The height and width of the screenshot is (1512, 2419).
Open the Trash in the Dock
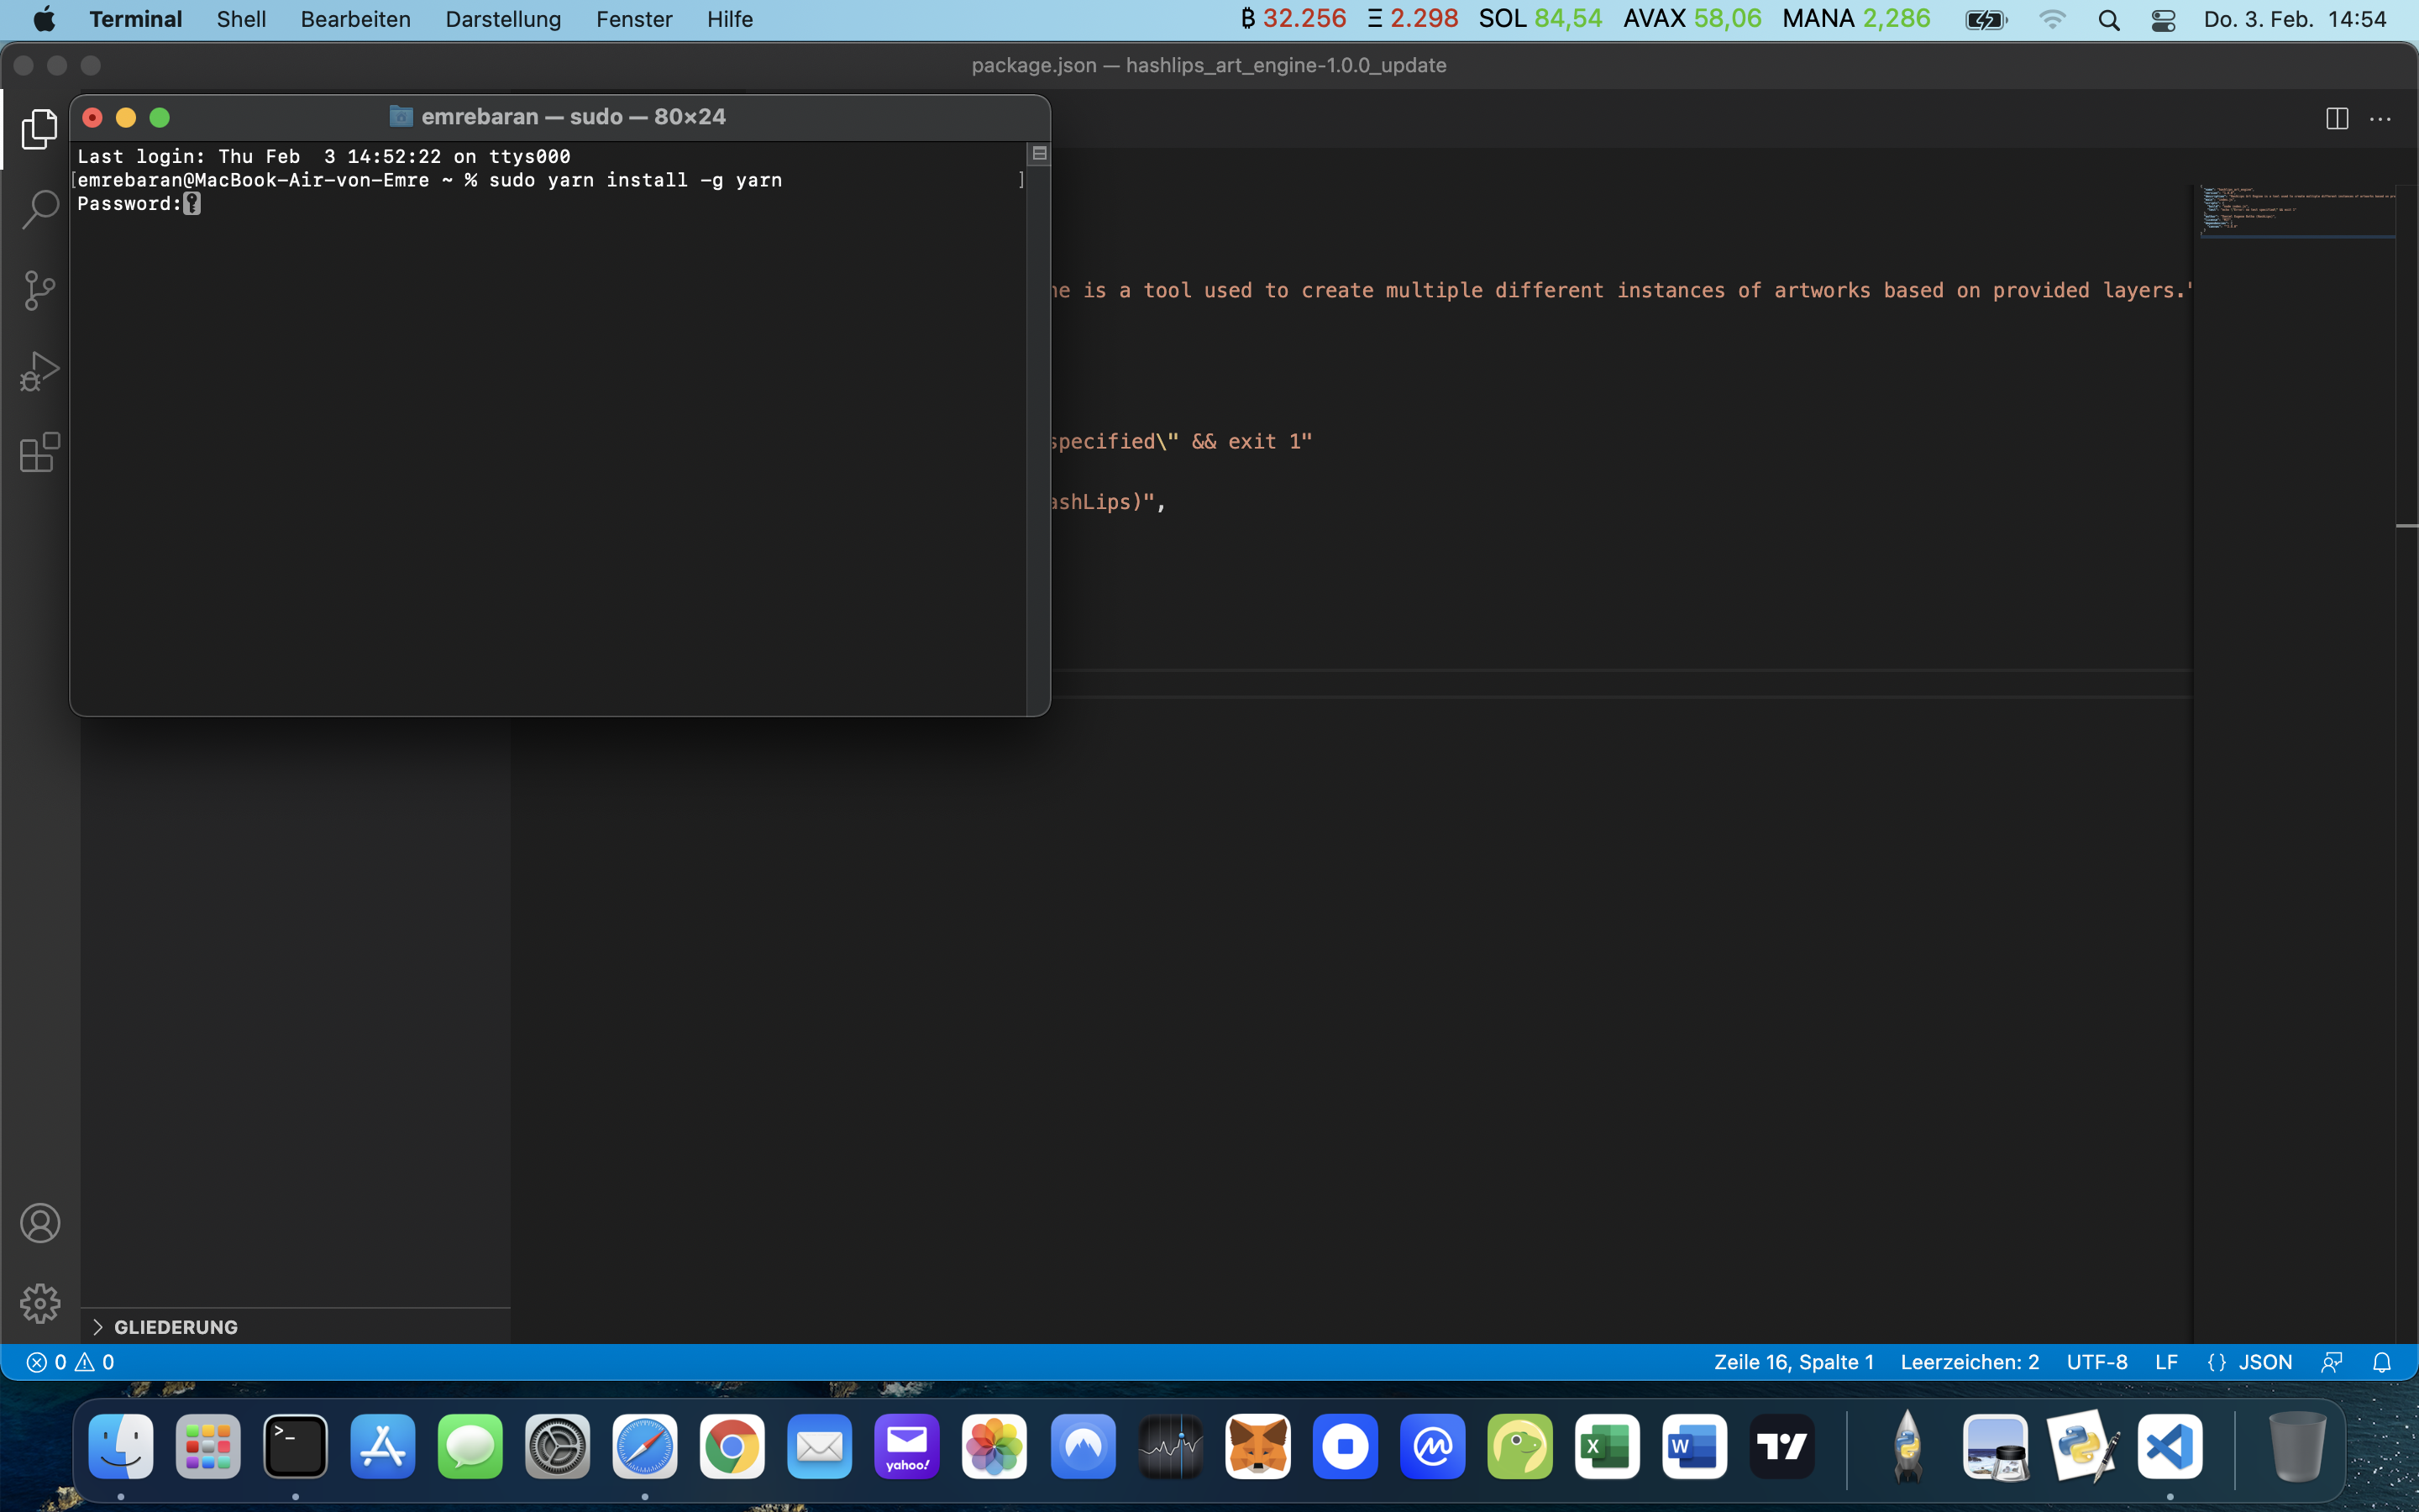point(2297,1446)
